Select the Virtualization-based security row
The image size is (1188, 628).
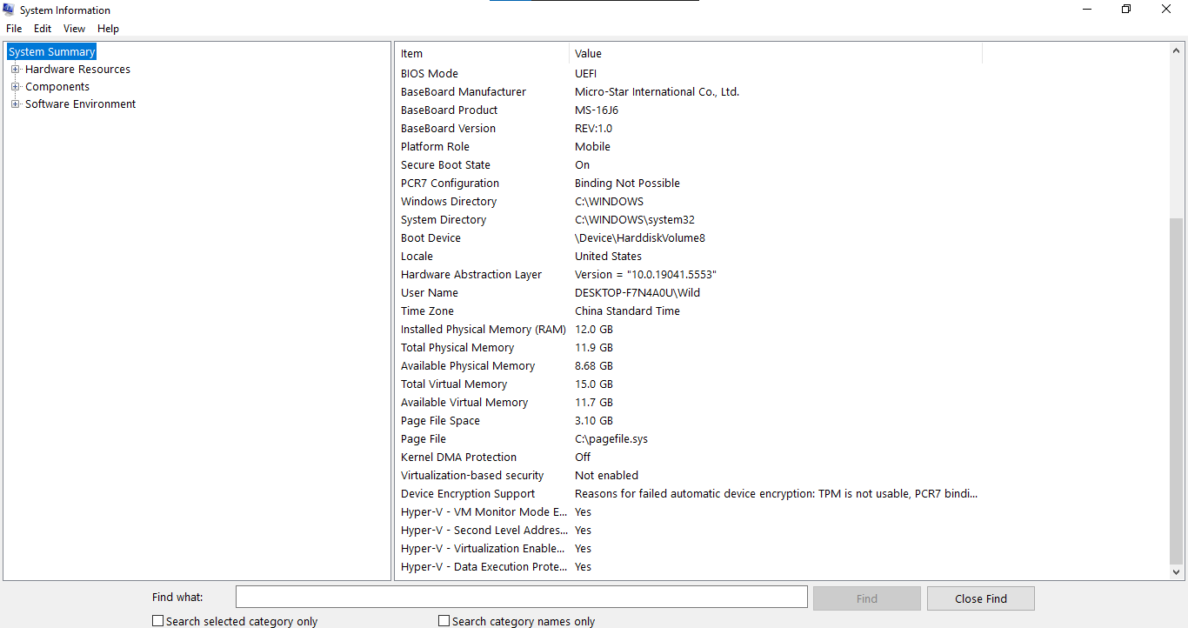pos(689,476)
